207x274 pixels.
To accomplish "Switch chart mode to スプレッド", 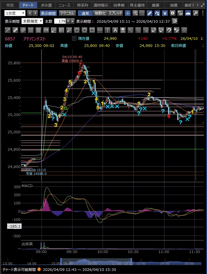I will click(x=115, y=13).
